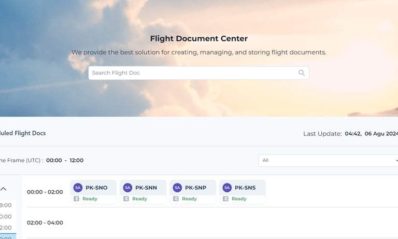Click the magnifier search icon
The width and height of the screenshot is (398, 239).
[302, 73]
